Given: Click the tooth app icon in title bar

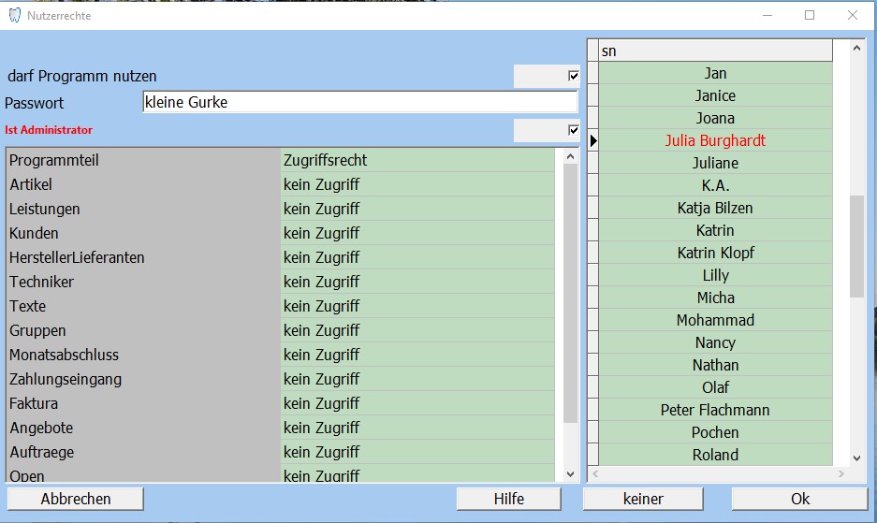Looking at the screenshot, I should tap(14, 15).
